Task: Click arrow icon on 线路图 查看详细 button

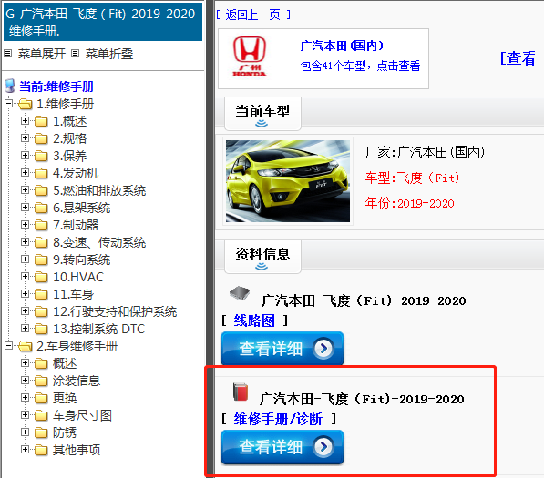Action: click(323, 348)
